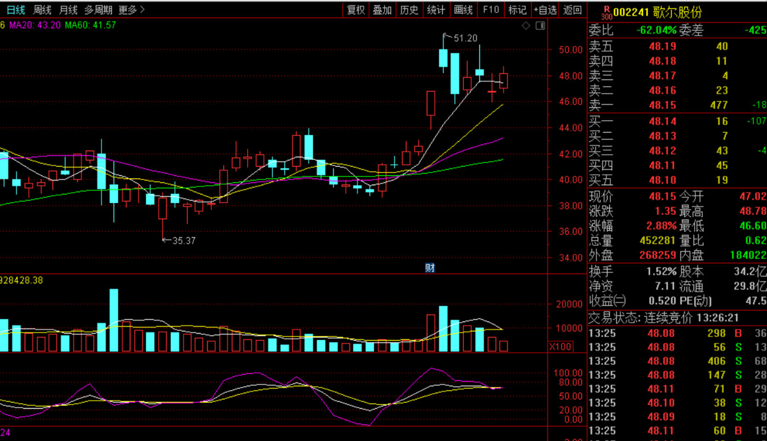Select 卖四 ask price 48.18
767x441 pixels.
(662, 61)
